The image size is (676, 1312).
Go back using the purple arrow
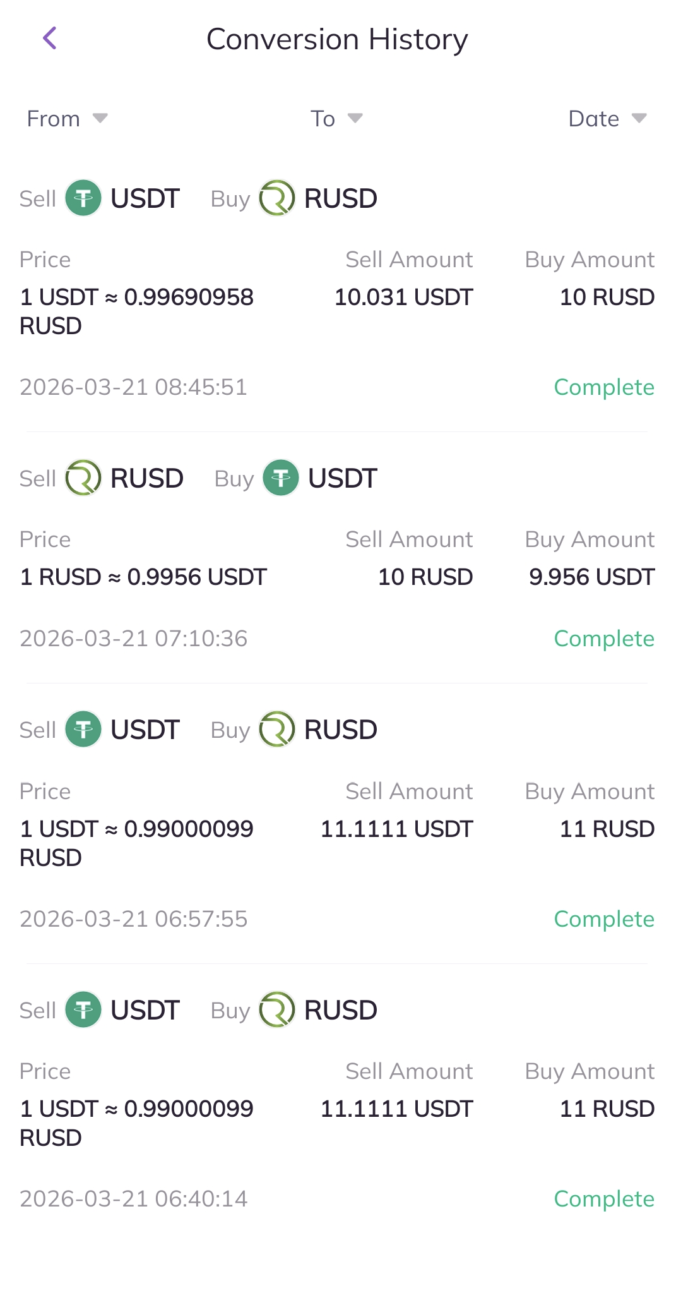coord(50,38)
